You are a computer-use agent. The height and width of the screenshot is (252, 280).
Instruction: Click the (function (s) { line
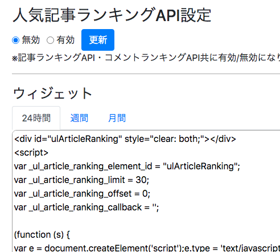click(42, 235)
